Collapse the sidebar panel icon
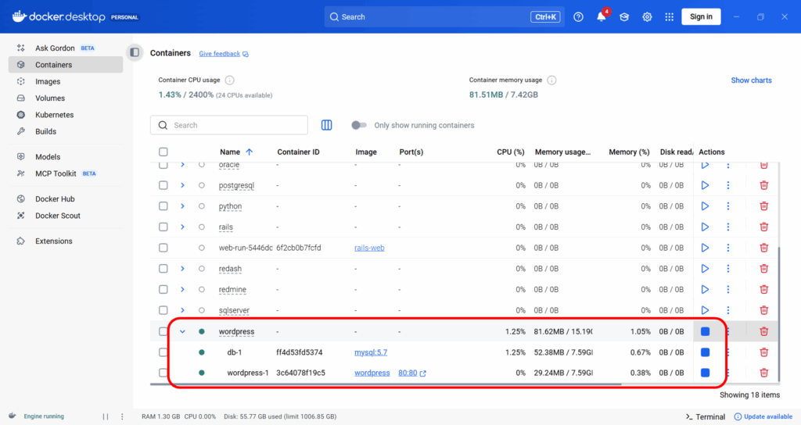 click(135, 52)
